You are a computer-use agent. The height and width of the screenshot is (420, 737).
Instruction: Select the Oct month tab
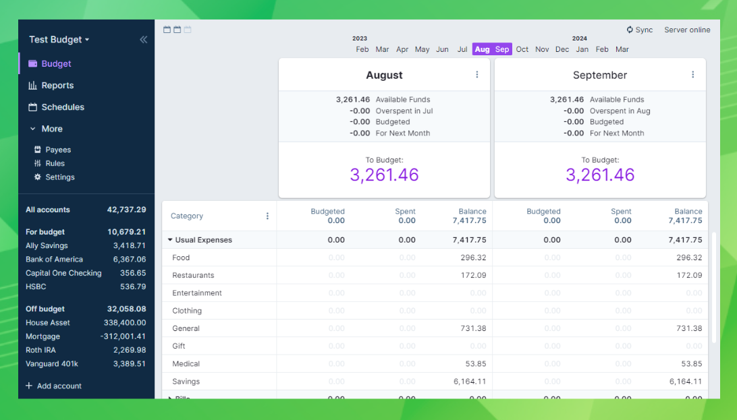(522, 49)
